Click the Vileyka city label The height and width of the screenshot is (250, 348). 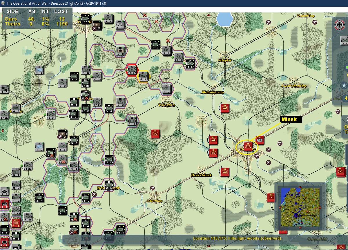coord(225,60)
